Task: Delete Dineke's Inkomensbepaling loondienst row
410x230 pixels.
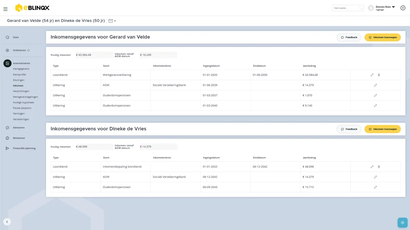Action: pos(379,167)
